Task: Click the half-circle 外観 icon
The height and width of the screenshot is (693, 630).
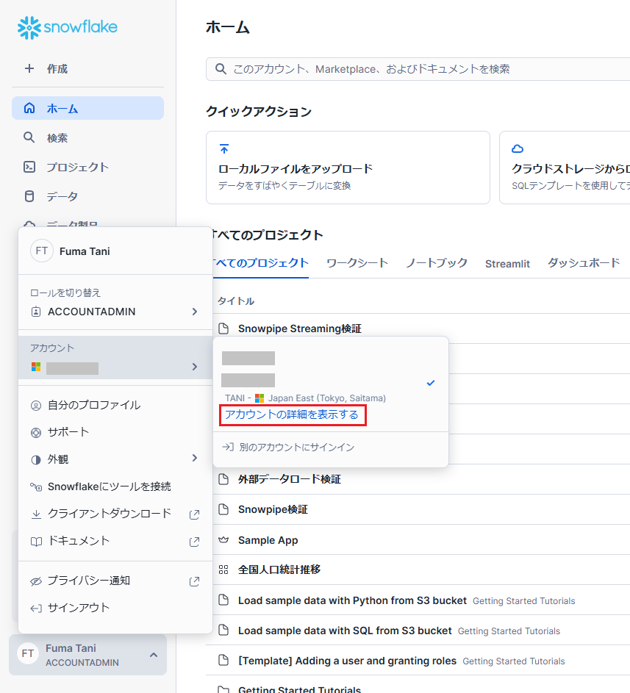Action: pos(36,459)
